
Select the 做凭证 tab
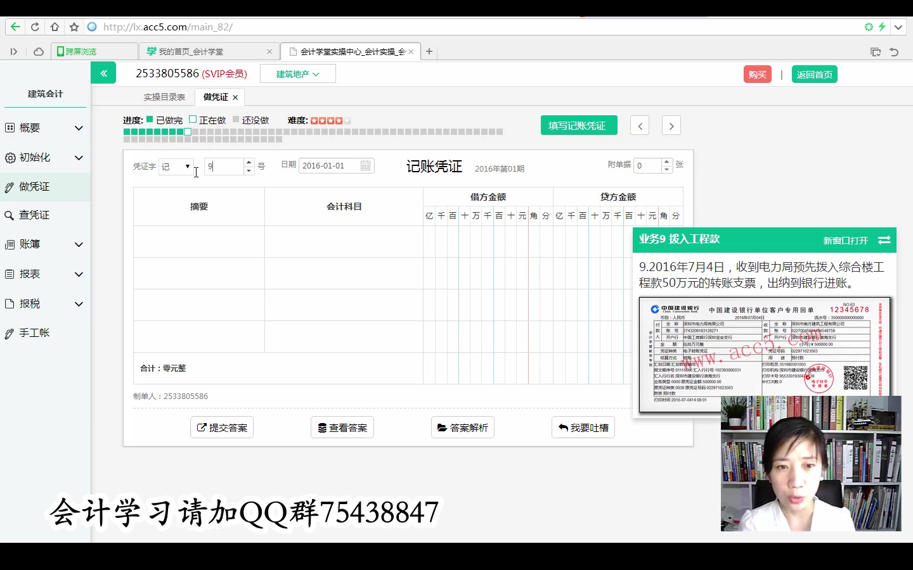click(216, 97)
